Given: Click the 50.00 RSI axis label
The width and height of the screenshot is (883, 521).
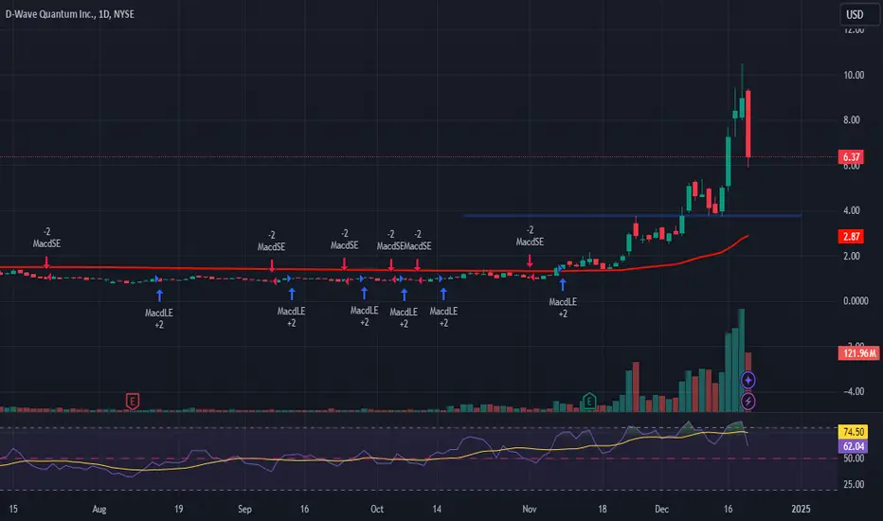Looking at the screenshot, I should coord(854,458).
